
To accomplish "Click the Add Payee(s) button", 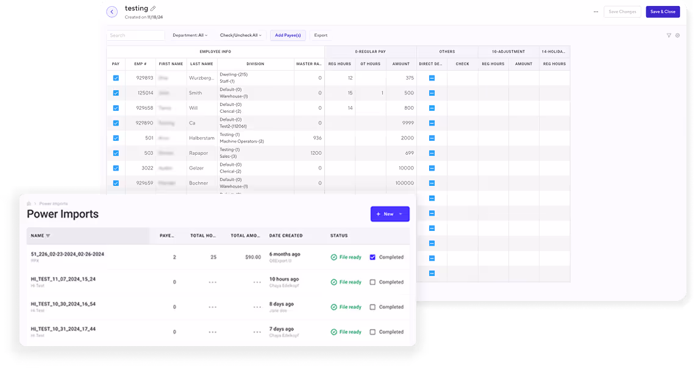I will (x=288, y=35).
